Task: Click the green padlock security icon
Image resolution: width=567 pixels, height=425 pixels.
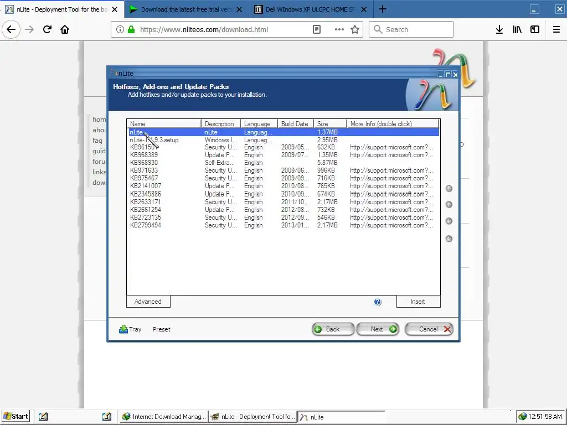Action: click(x=132, y=30)
